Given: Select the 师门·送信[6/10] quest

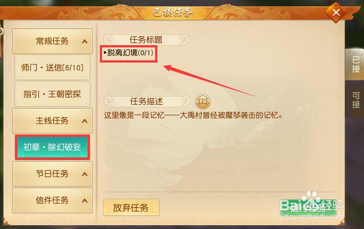Looking at the screenshot, I should point(52,68).
